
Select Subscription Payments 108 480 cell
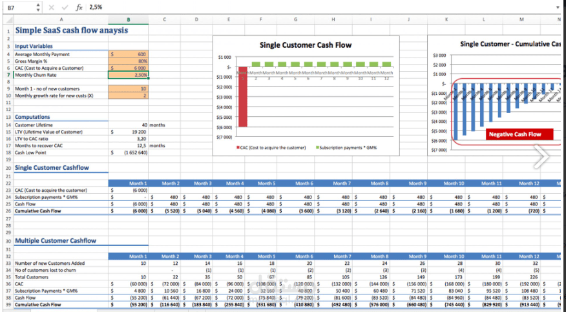(x=521, y=291)
